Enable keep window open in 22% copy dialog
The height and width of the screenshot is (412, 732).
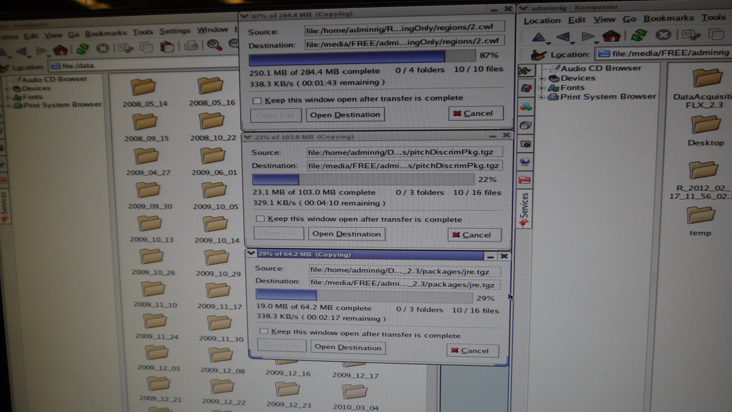coord(260,218)
